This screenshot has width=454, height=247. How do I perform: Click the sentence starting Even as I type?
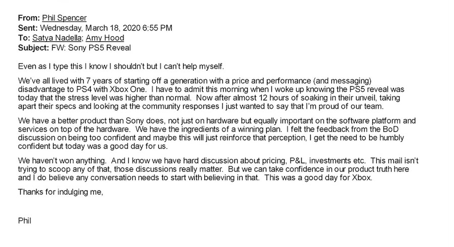coord(121,66)
